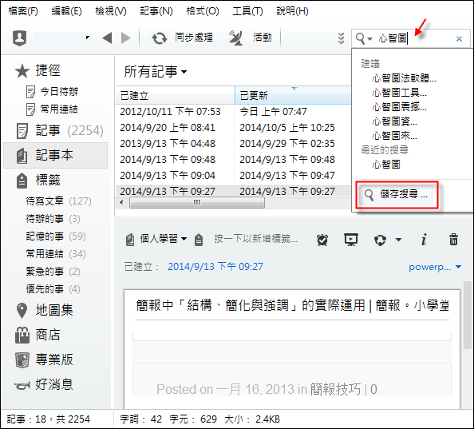Select tag 記憶的事 (59)
Screen dimensions: 474x429
pyautogui.click(x=56, y=236)
